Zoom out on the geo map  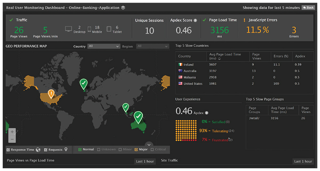12,139
